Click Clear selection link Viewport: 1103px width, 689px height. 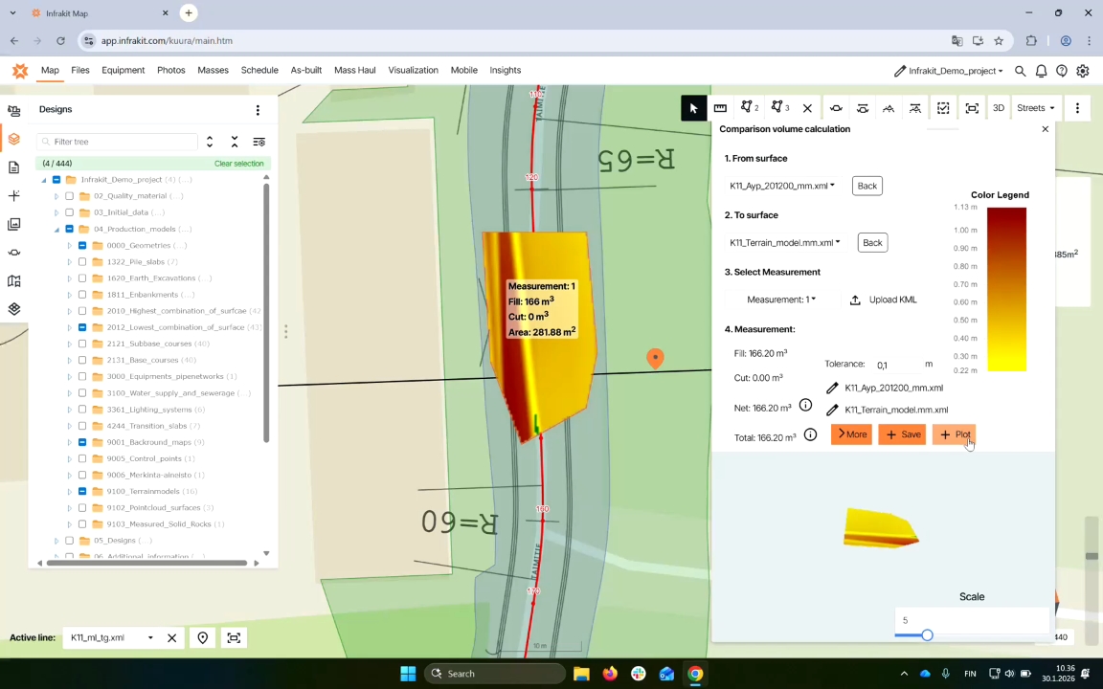coord(238,164)
